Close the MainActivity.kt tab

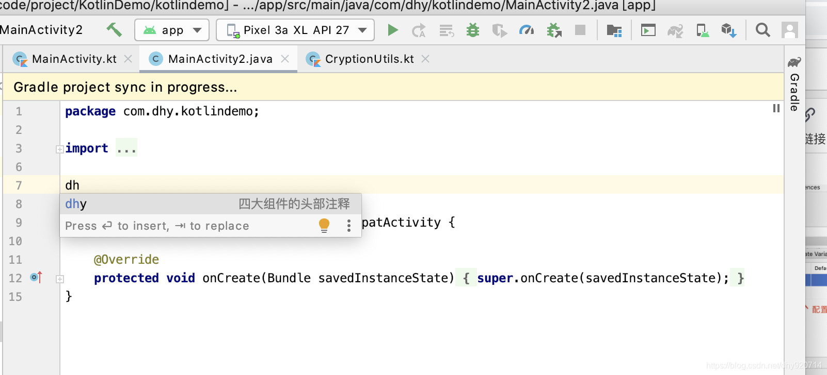128,59
